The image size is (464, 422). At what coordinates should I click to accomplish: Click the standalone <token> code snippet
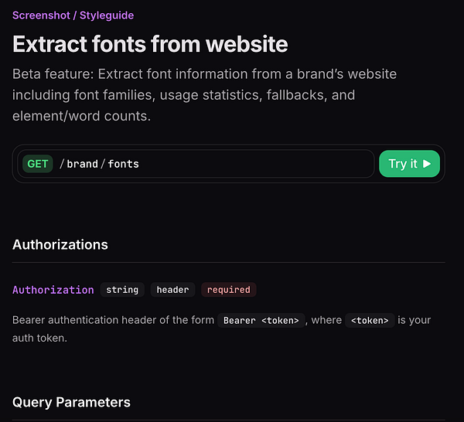pos(370,320)
